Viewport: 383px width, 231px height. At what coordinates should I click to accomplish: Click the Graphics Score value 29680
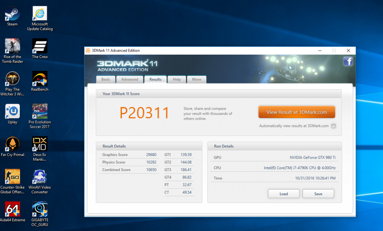pos(151,155)
